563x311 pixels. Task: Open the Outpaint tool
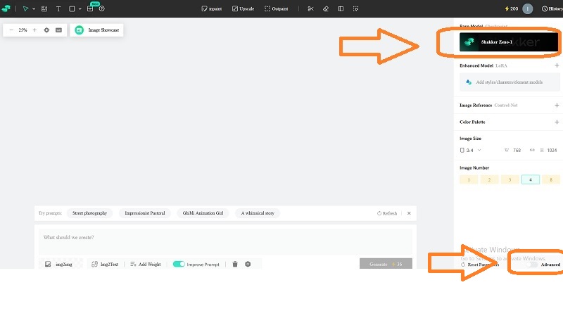277,9
